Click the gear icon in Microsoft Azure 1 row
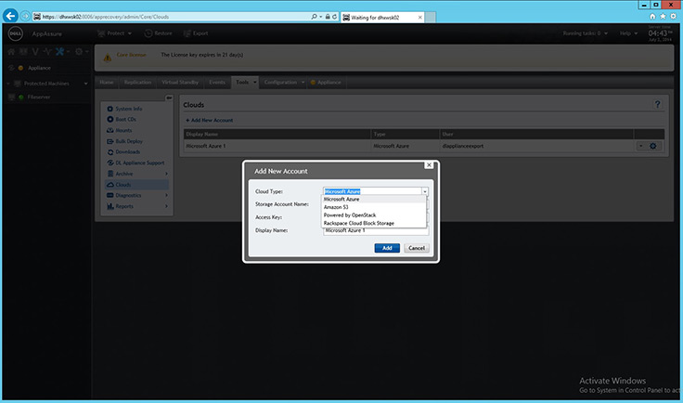The image size is (683, 403). (x=653, y=146)
